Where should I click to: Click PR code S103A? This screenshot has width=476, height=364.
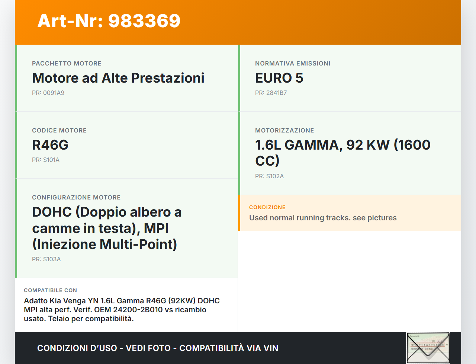pos(46,259)
